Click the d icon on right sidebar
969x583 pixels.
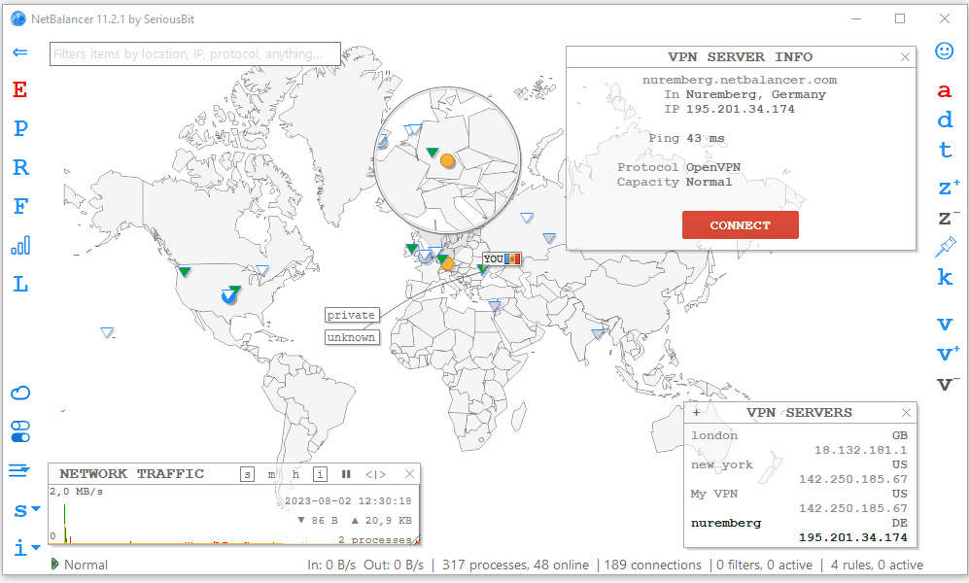pyautogui.click(x=945, y=120)
